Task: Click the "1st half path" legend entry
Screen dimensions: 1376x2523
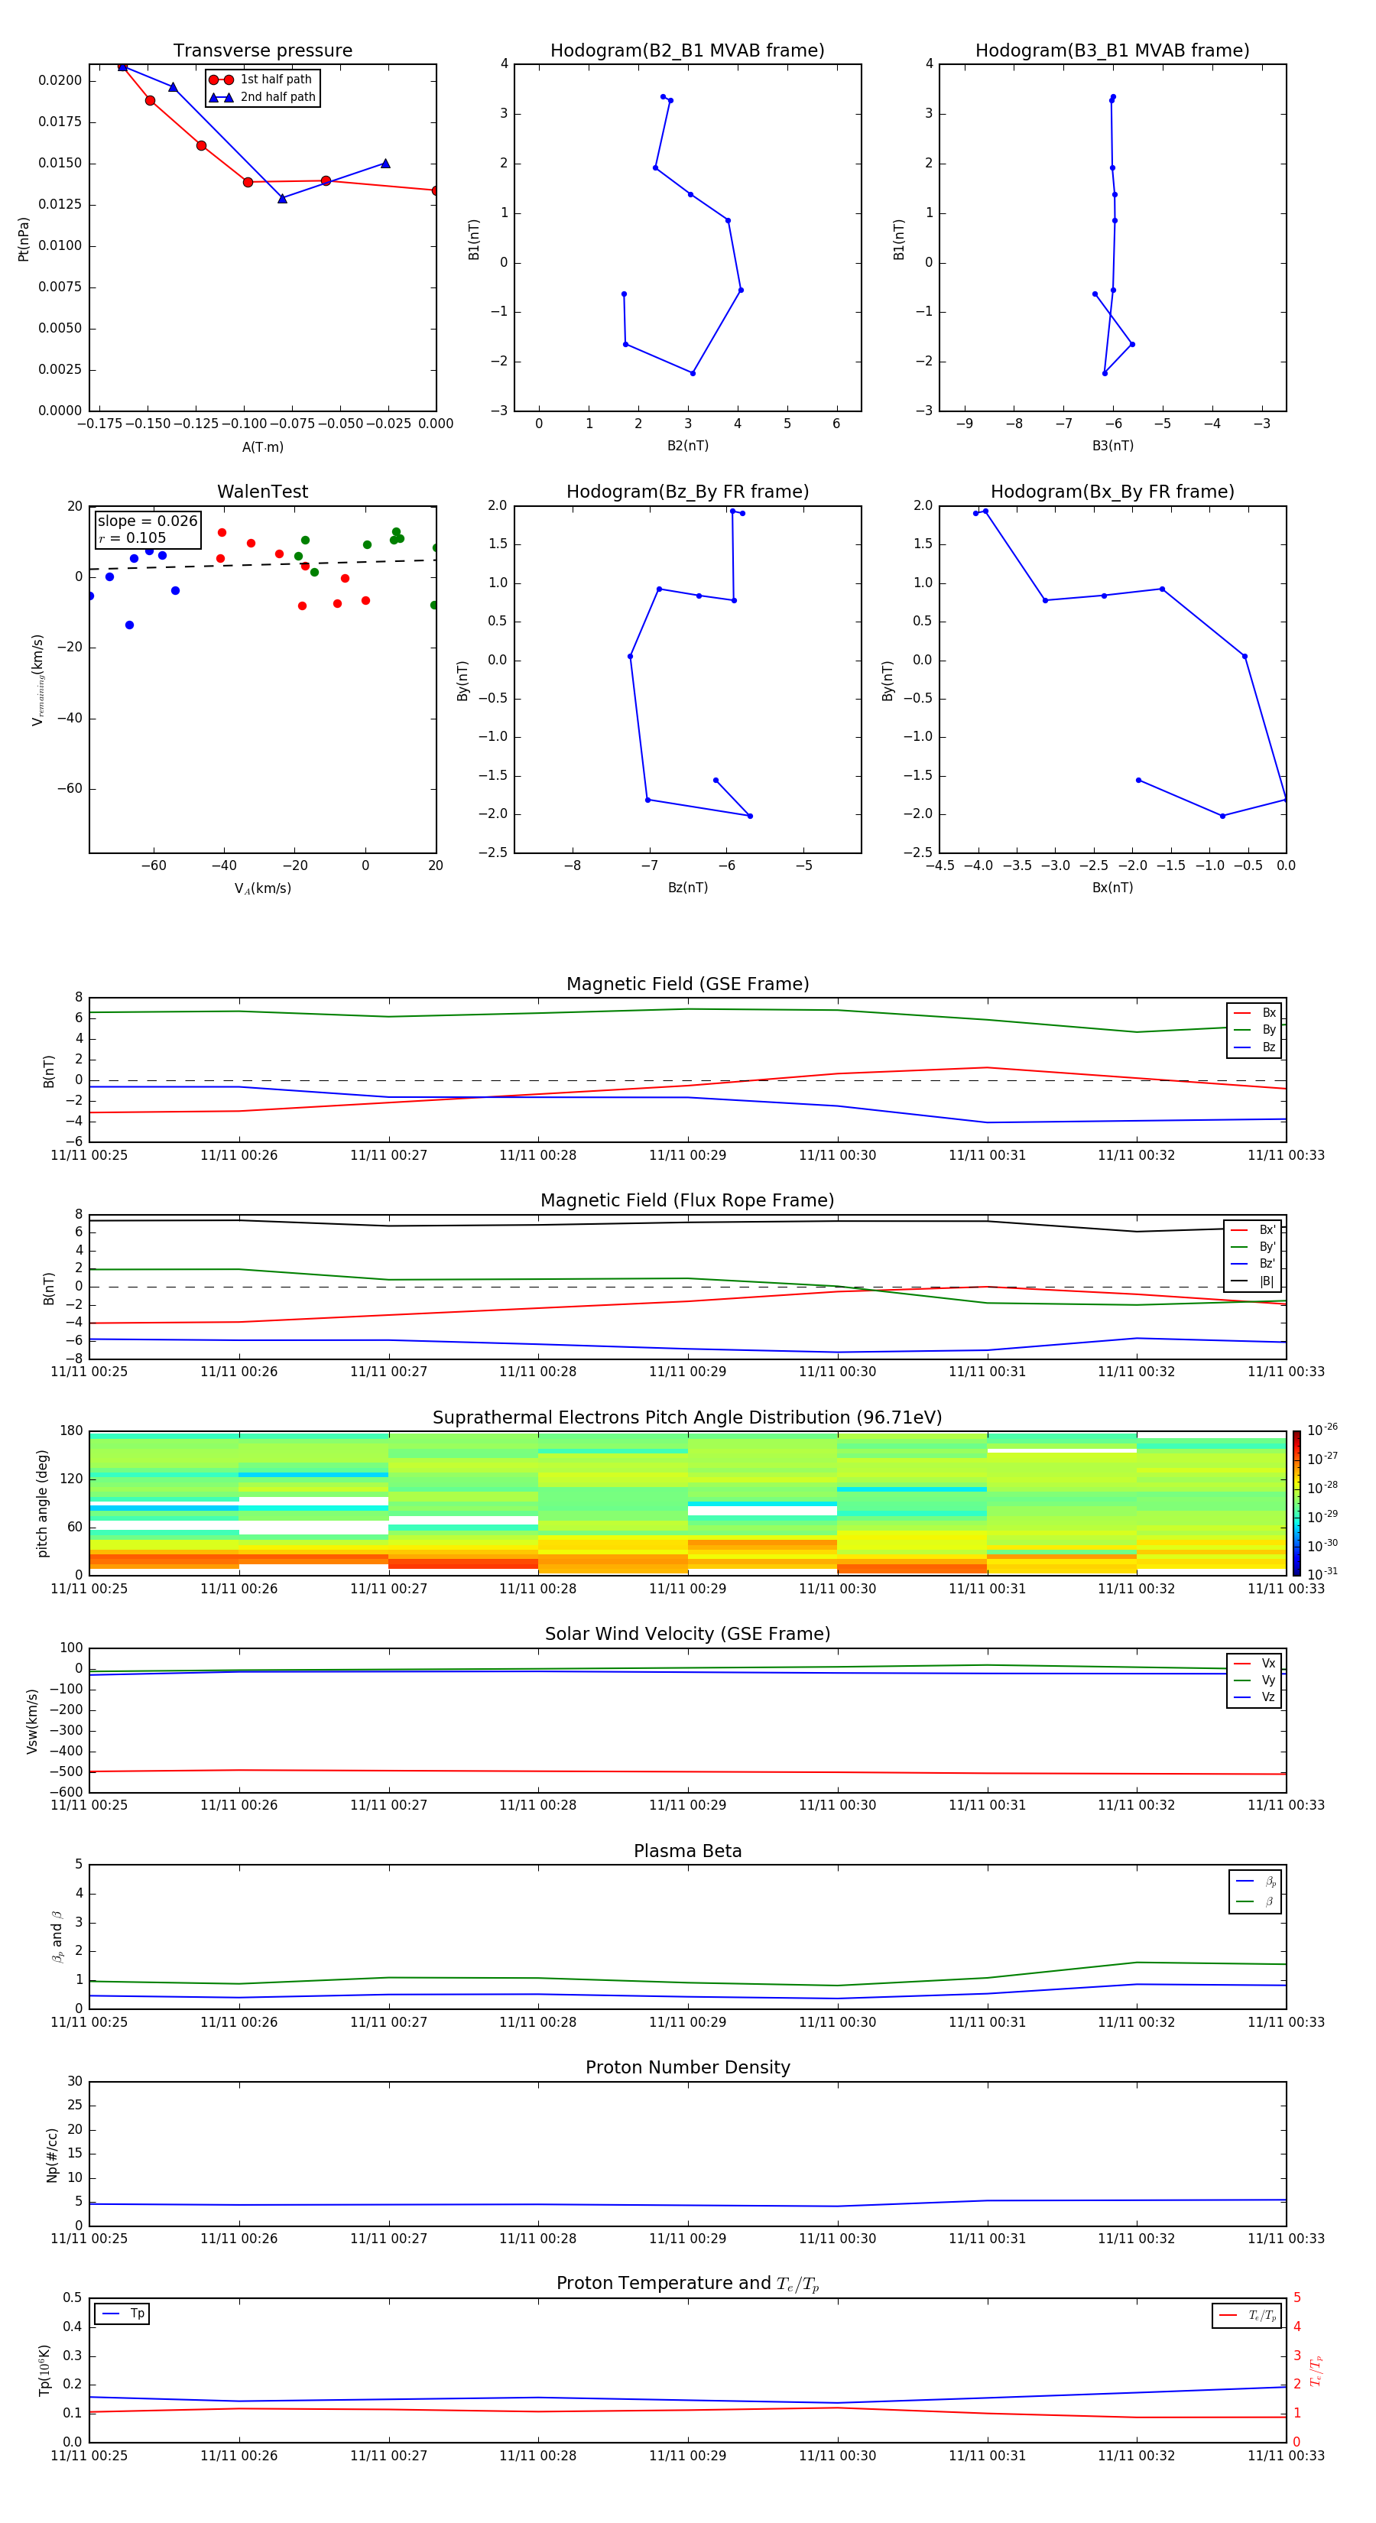Action: 262,80
